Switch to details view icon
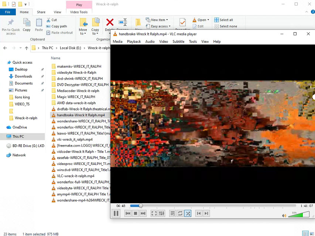Image resolution: width=315 pixels, height=236 pixels. [305, 233]
